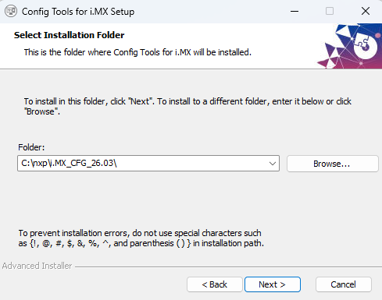Image resolution: width=382 pixels, height=300 pixels.
Task: Click the Advanced Installer label
Action: 37,266
